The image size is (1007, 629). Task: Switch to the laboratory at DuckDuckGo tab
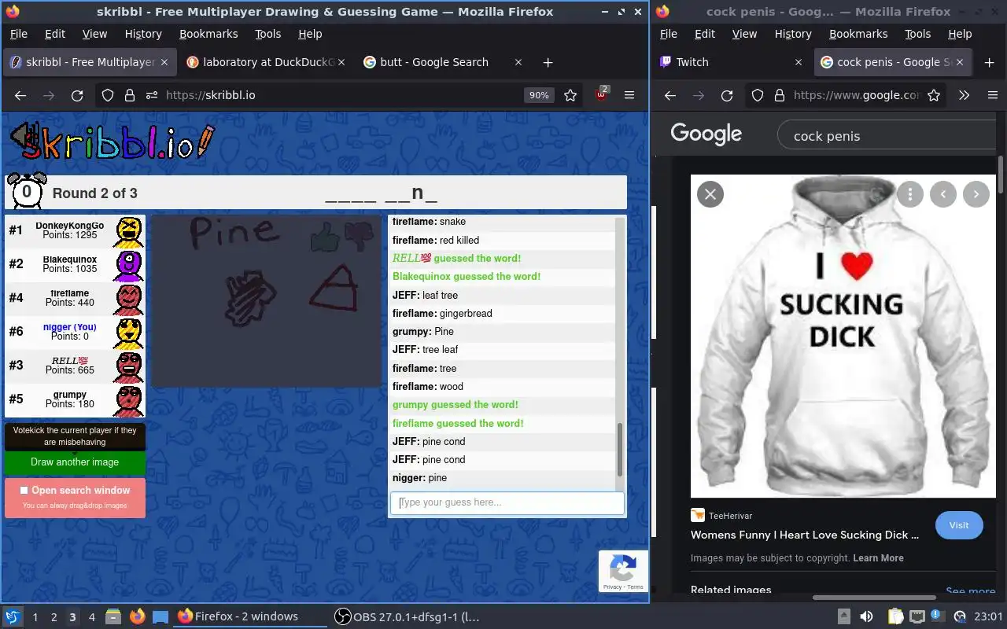pyautogui.click(x=266, y=62)
